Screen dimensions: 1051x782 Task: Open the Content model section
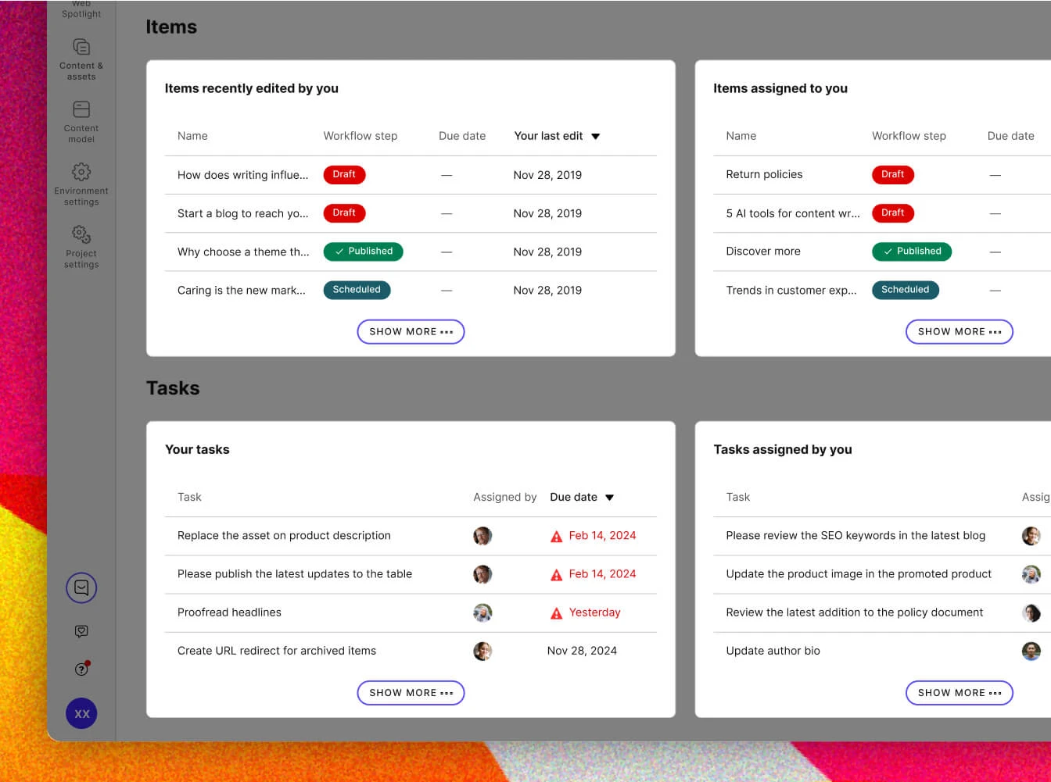(x=81, y=121)
